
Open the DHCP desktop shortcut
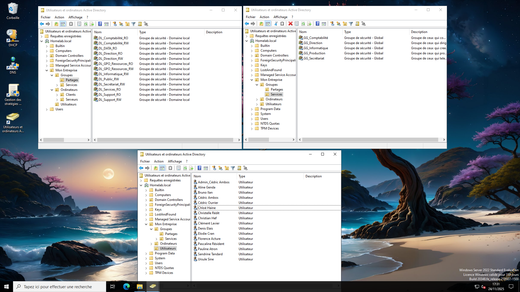click(x=13, y=38)
